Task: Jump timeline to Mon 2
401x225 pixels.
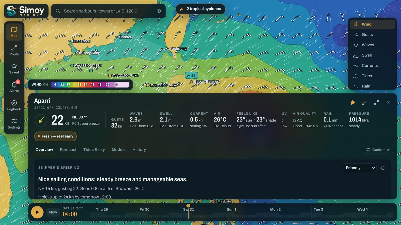Action: [x=275, y=209]
